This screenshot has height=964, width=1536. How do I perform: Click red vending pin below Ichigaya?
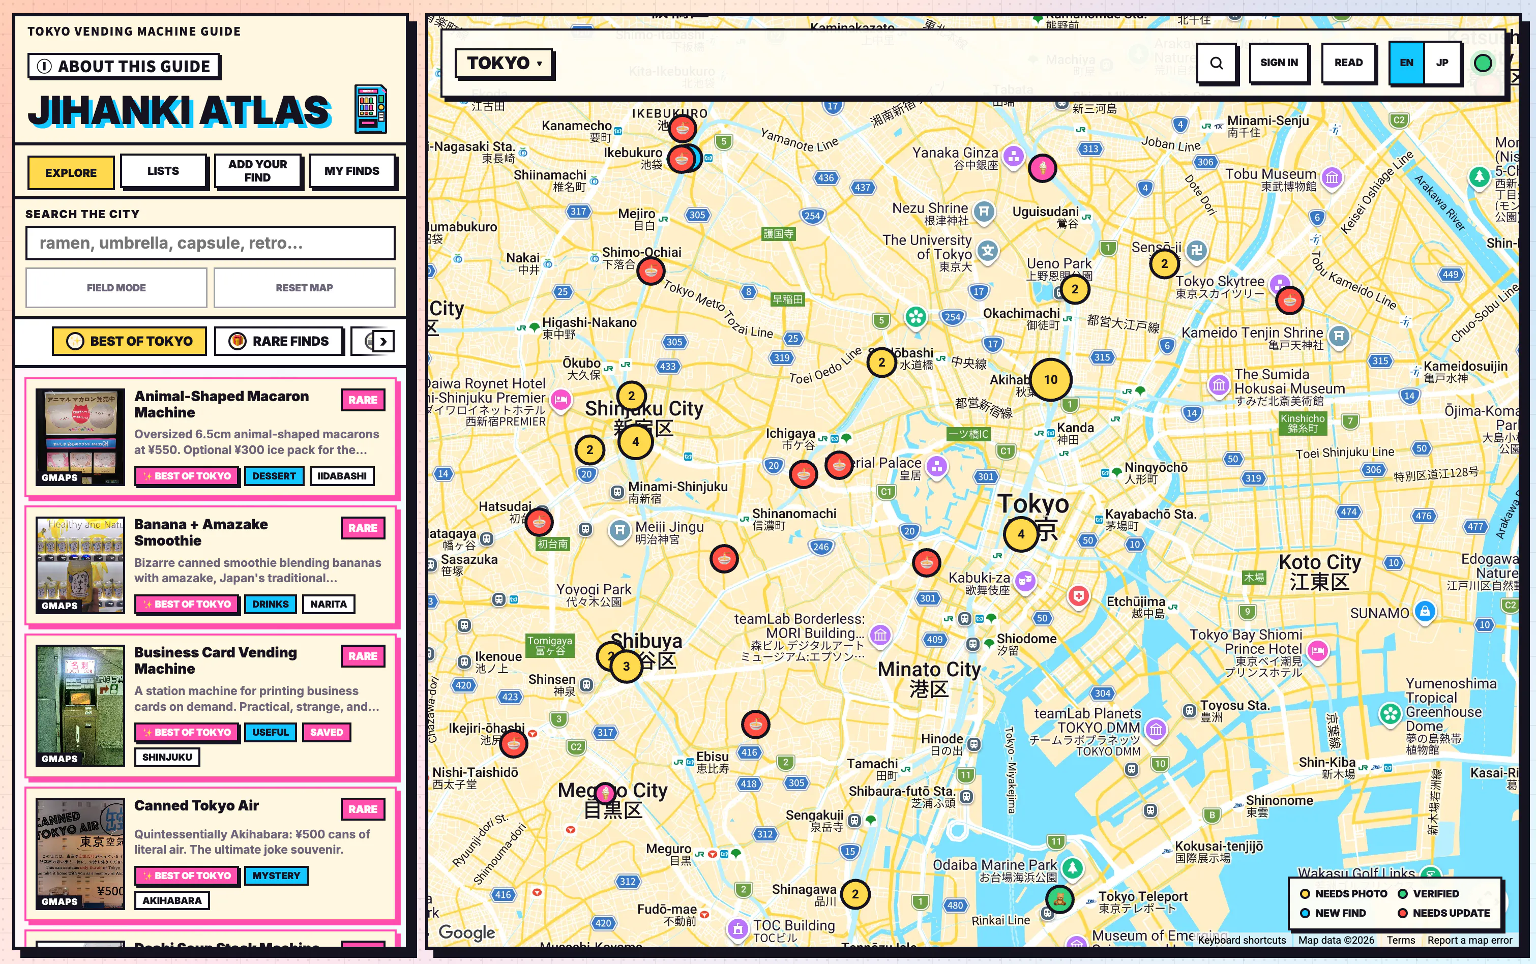click(804, 474)
